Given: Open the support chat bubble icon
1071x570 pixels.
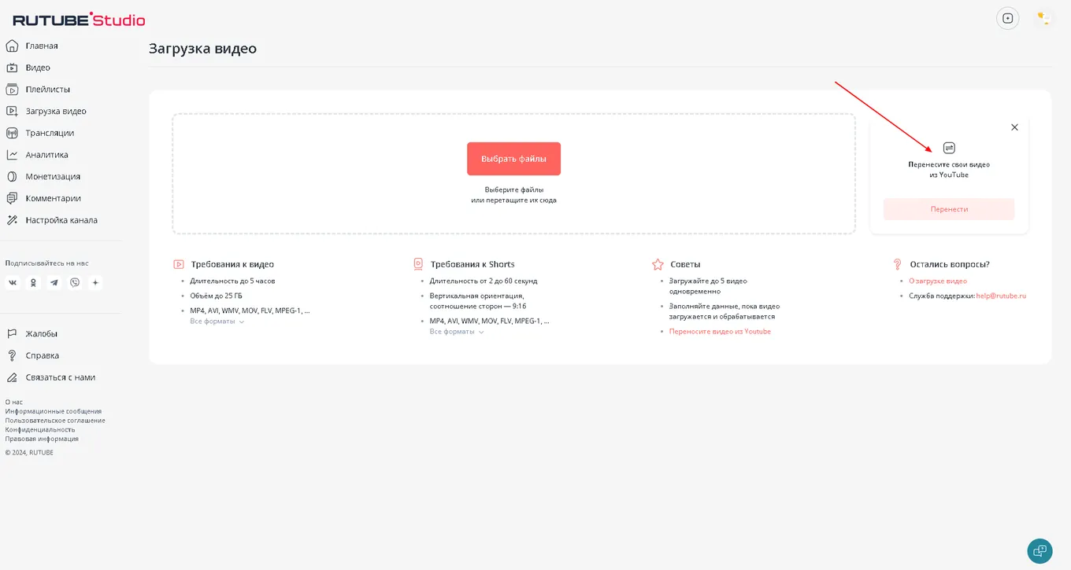Looking at the screenshot, I should (x=1039, y=551).
